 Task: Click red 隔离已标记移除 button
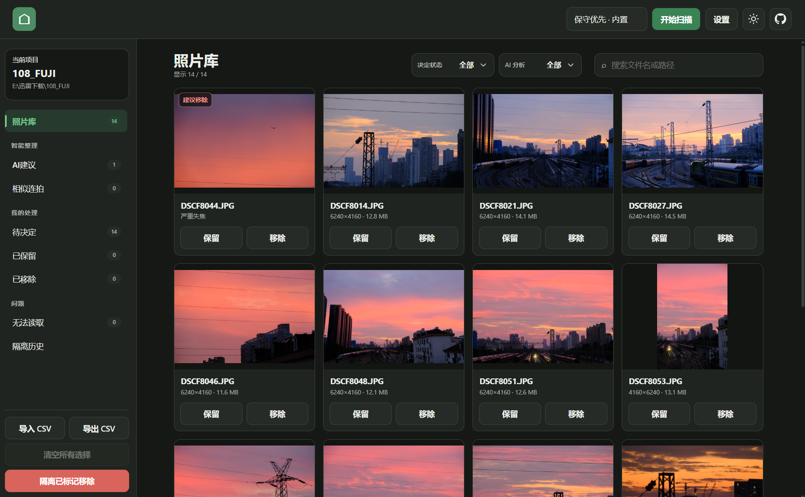[67, 481]
